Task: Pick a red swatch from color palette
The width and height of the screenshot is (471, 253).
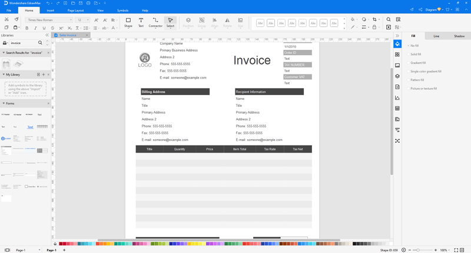Action: click(x=61, y=244)
